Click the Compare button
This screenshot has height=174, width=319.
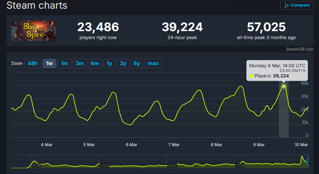coord(296,5)
